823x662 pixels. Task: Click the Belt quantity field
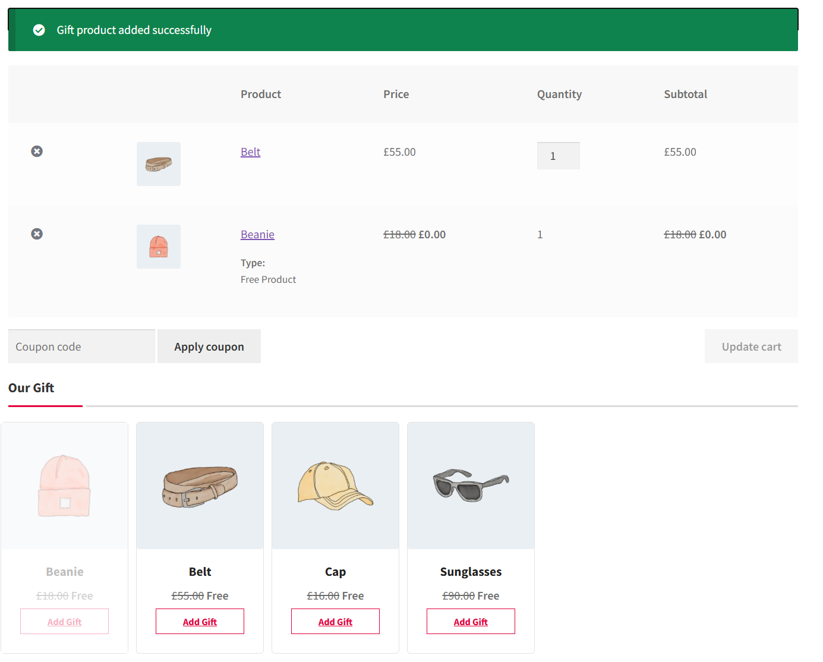click(x=559, y=156)
